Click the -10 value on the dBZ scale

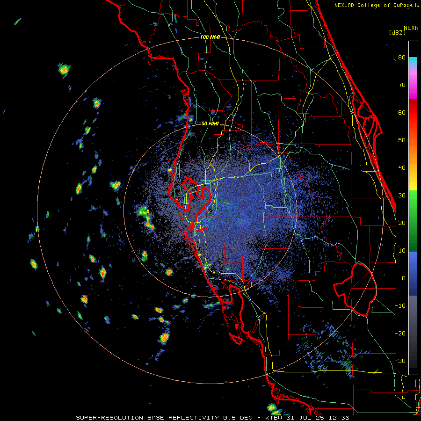pos(400,306)
